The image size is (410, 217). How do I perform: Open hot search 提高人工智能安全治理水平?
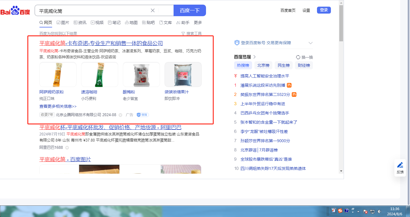pyautogui.click(x=265, y=76)
